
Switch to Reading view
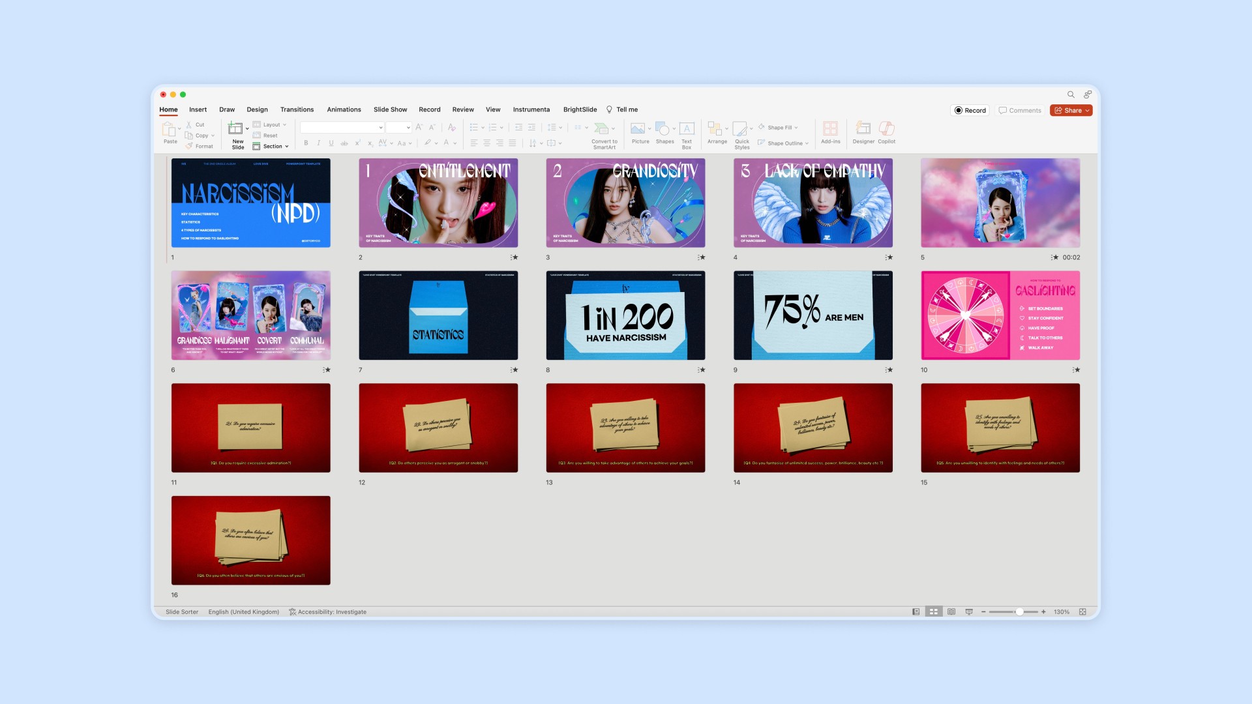(x=951, y=612)
